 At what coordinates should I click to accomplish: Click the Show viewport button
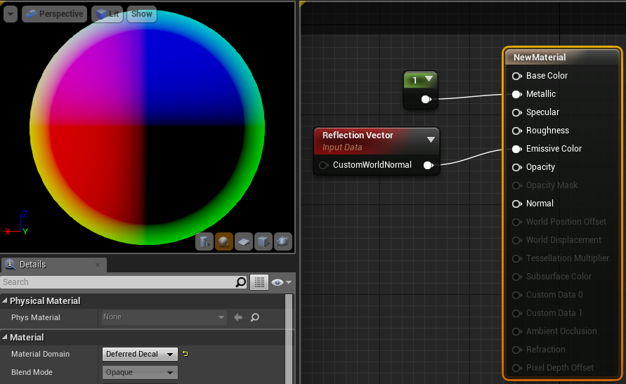click(x=141, y=14)
